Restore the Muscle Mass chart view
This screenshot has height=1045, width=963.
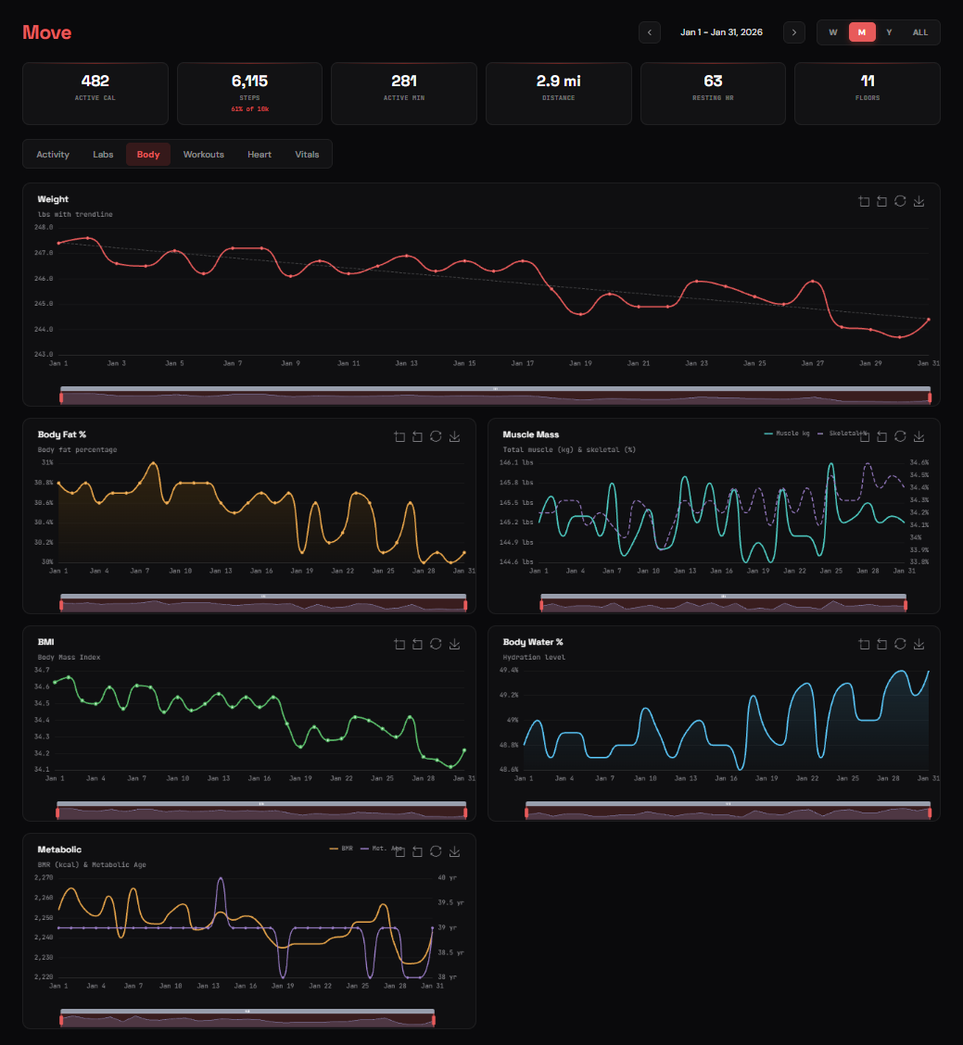900,436
